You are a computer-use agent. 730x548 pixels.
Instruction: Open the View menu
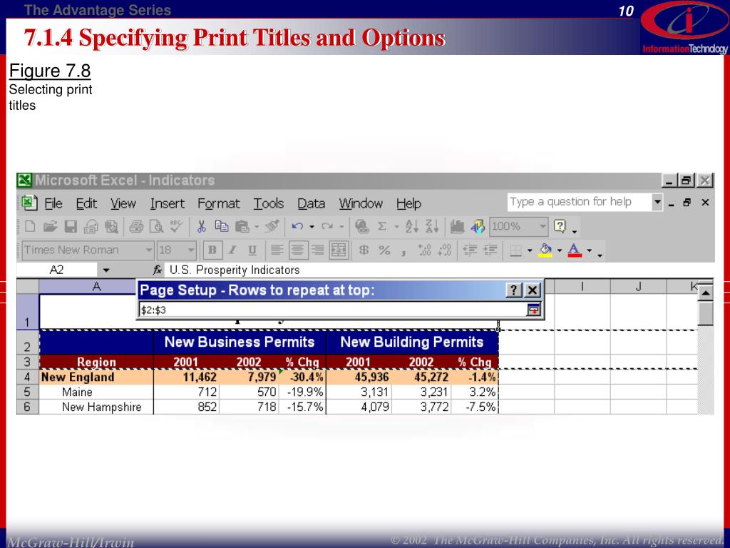(x=123, y=203)
